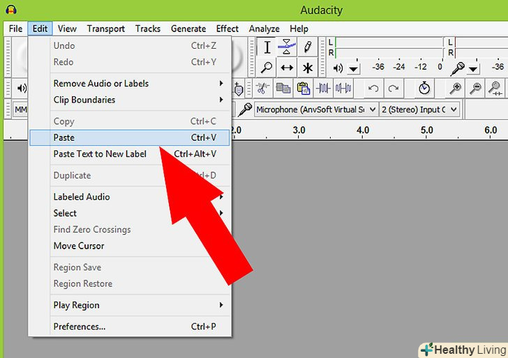This screenshot has height=358, width=508.
Task: Click the timeline ruler at 4.0
Action: pos(363,130)
